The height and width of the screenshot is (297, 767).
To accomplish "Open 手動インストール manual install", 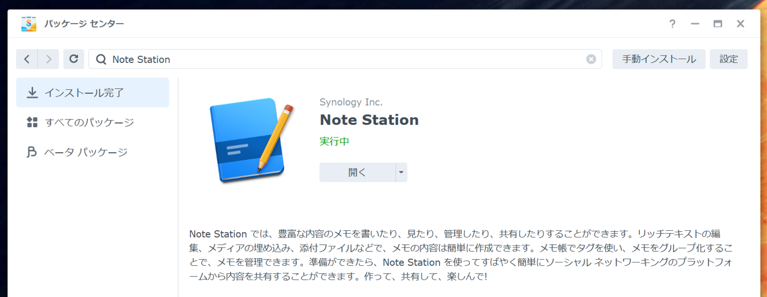I will click(x=659, y=59).
